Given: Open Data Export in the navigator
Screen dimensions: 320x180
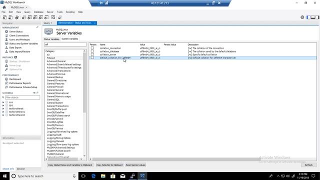Looking at the screenshot, I should (x=15, y=47).
